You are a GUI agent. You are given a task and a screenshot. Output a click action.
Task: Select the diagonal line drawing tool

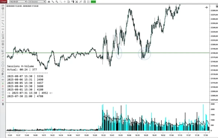3,24
